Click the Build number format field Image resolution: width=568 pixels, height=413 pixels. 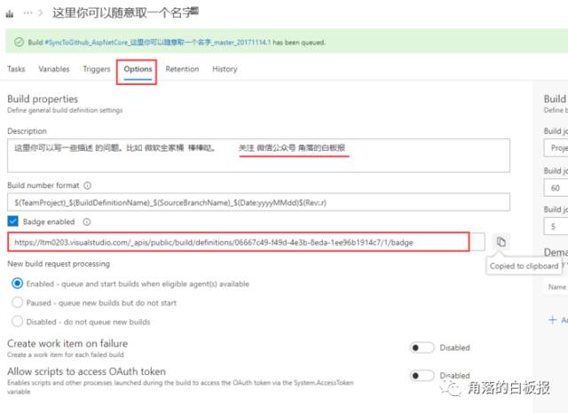pos(258,202)
